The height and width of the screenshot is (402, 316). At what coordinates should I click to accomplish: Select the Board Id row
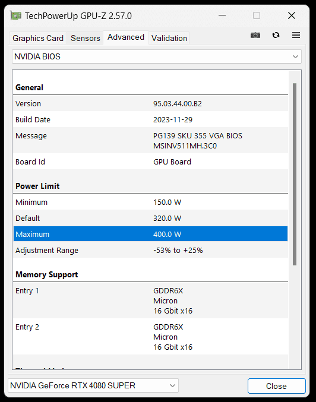(x=150, y=162)
